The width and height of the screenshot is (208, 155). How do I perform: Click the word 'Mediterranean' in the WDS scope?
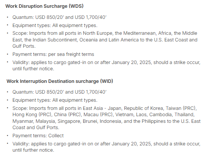pos(139,33)
